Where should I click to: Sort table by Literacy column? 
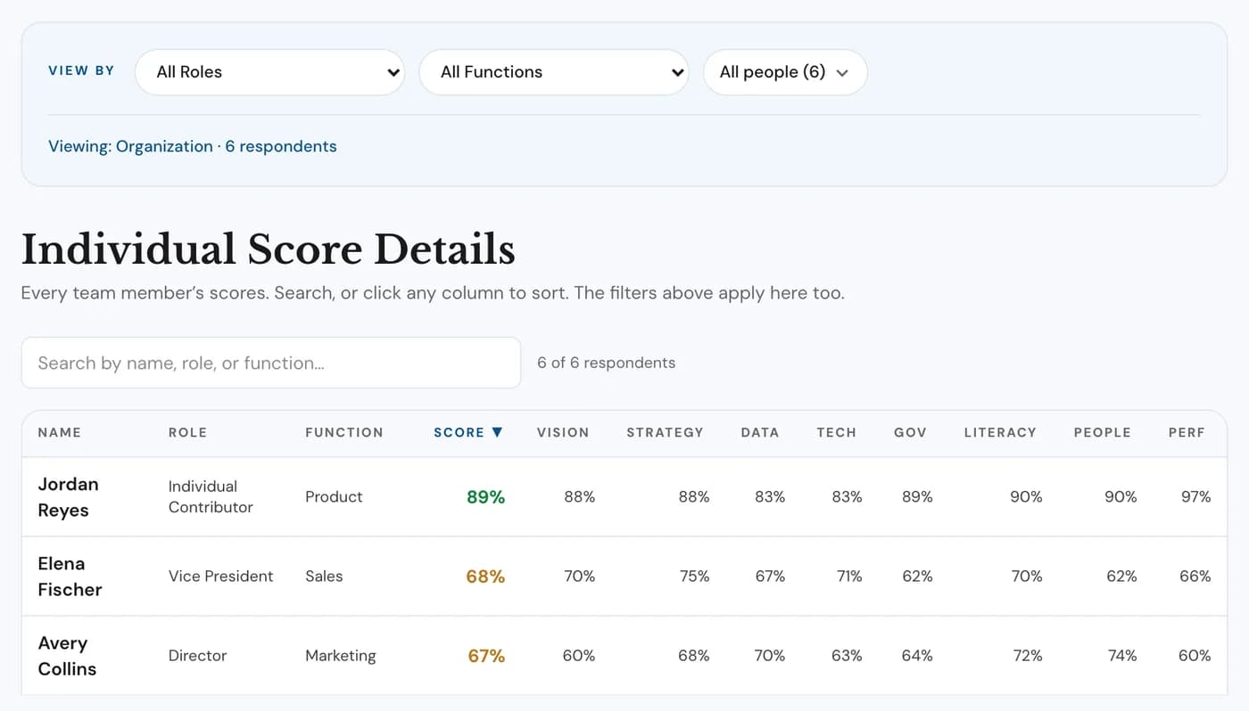[x=1000, y=432]
